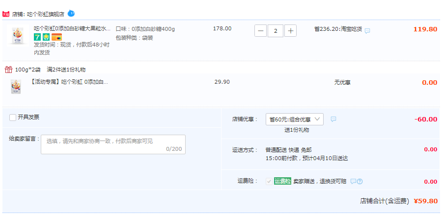
Task: Open the 吃个彩虹0添加白砂糖 product title
Action: (x=73, y=29)
